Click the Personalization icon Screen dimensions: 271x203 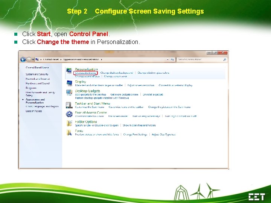click(69, 71)
